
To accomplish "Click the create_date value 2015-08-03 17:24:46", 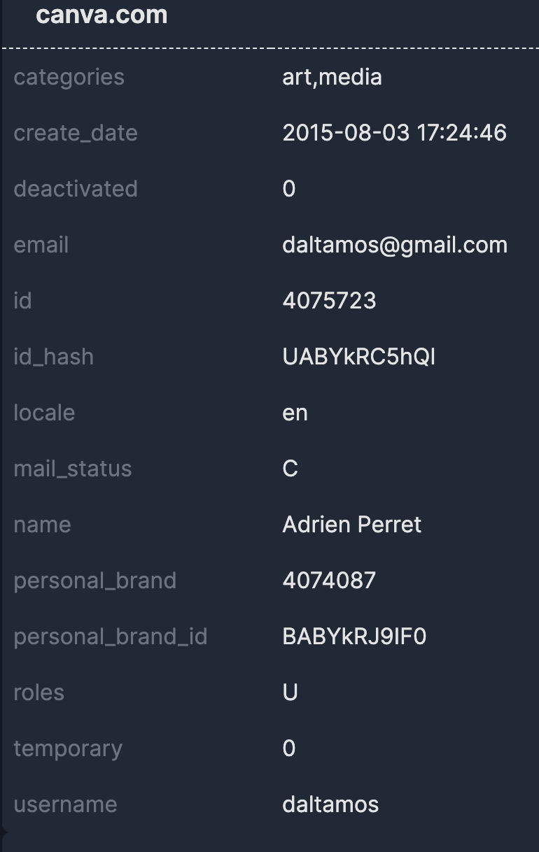I will tap(394, 133).
